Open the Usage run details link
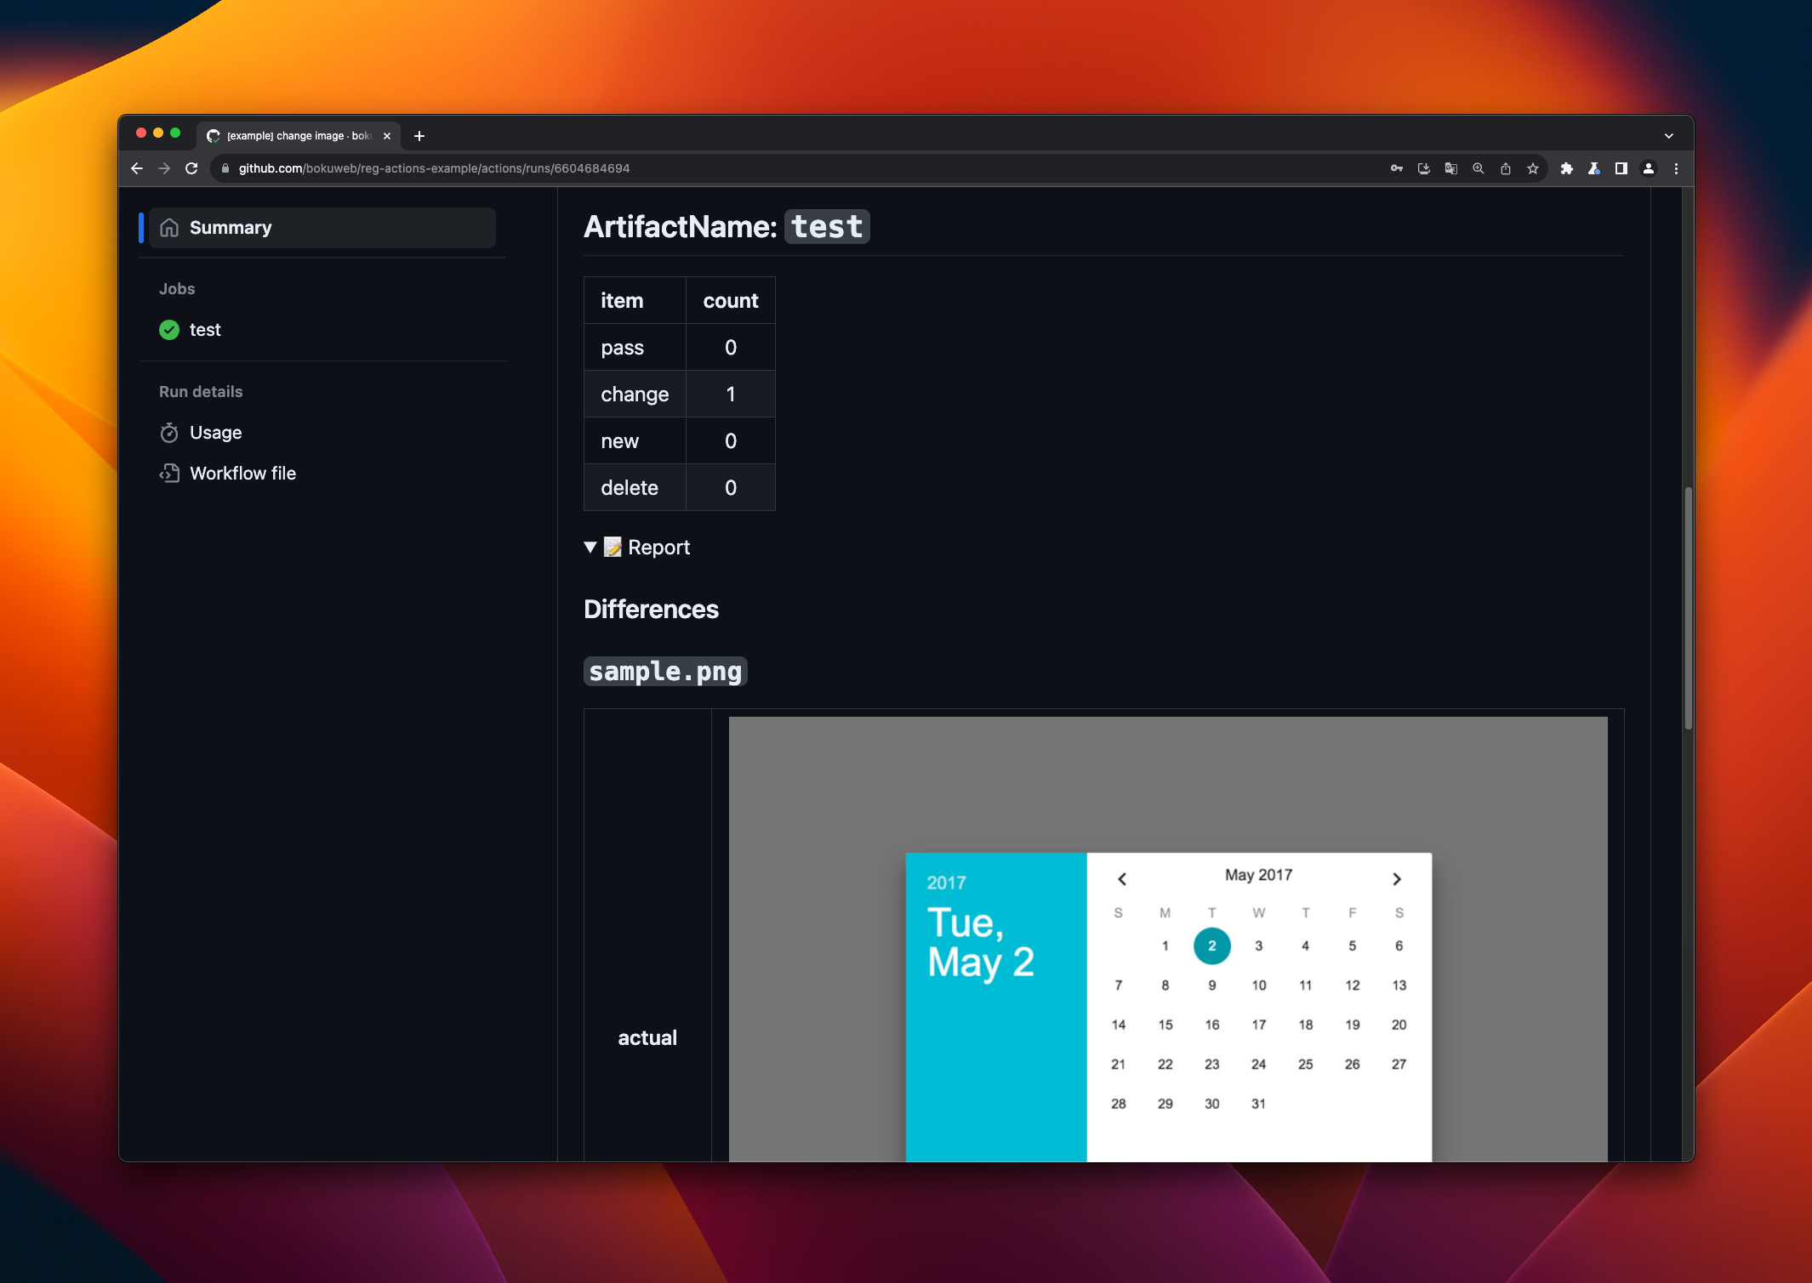This screenshot has width=1812, height=1283. tap(215, 433)
